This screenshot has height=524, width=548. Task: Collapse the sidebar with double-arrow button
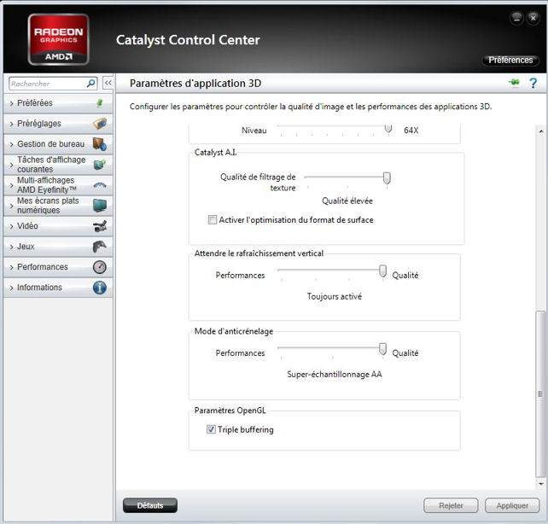(x=108, y=83)
